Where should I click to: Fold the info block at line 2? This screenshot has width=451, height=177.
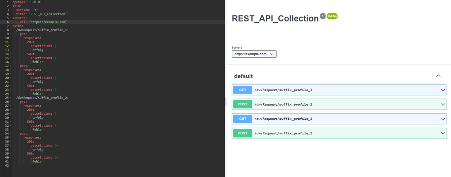[10, 6]
